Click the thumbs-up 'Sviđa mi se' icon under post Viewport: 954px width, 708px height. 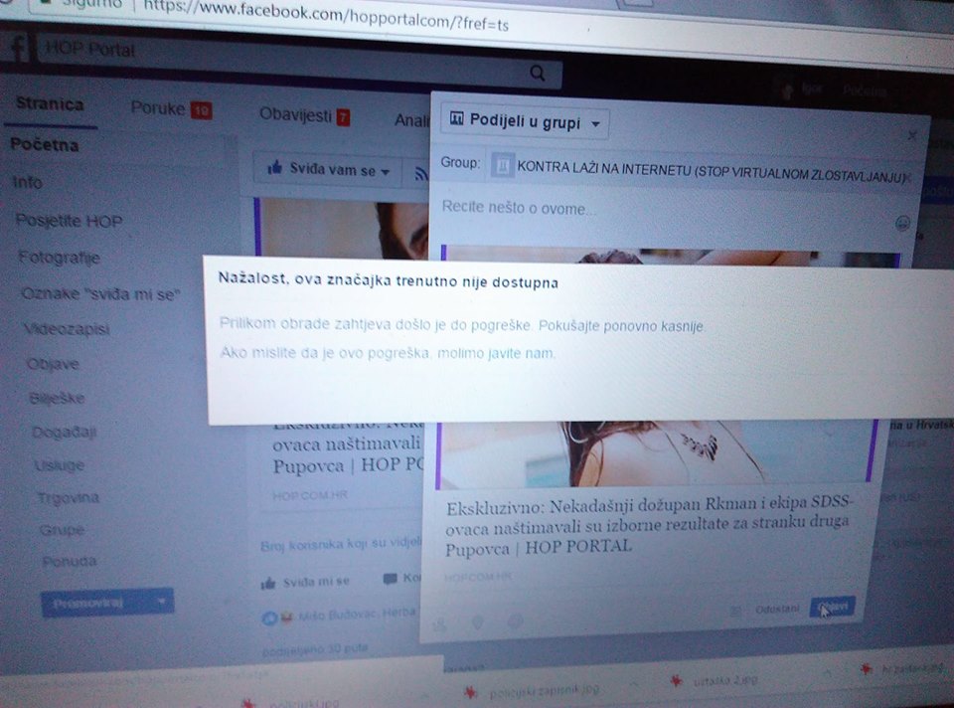267,581
